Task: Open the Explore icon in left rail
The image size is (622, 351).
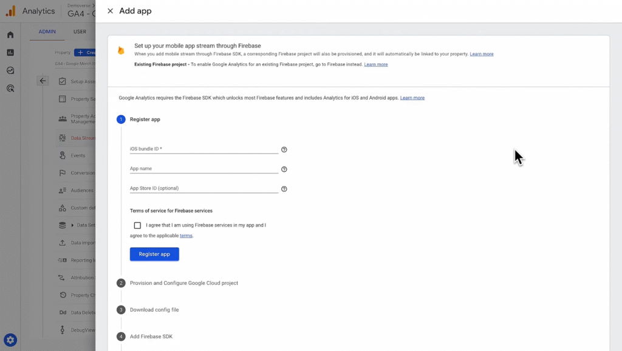Action: click(x=10, y=70)
